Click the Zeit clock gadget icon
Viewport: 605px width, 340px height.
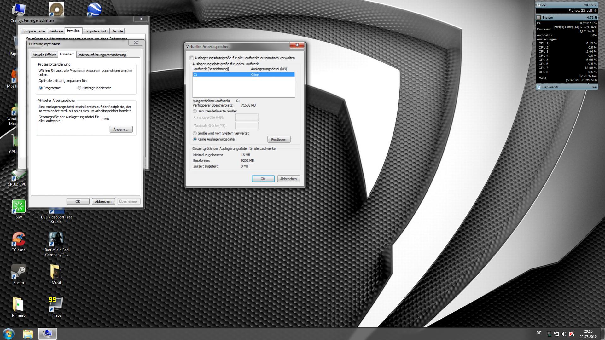[539, 5]
